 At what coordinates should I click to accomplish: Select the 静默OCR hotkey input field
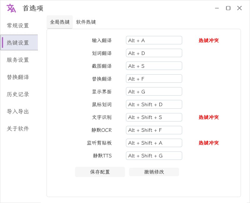[x=154, y=130]
